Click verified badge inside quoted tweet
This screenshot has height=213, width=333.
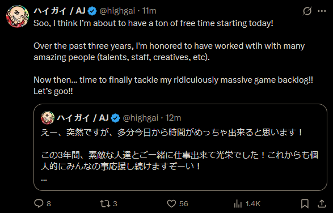[116, 118]
